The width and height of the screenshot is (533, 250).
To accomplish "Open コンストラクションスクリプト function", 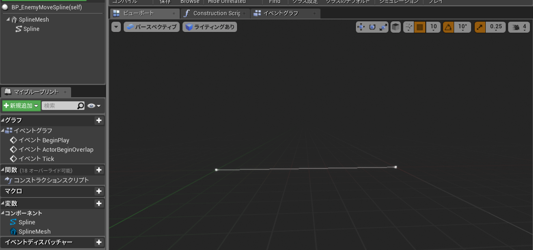I will (x=51, y=180).
